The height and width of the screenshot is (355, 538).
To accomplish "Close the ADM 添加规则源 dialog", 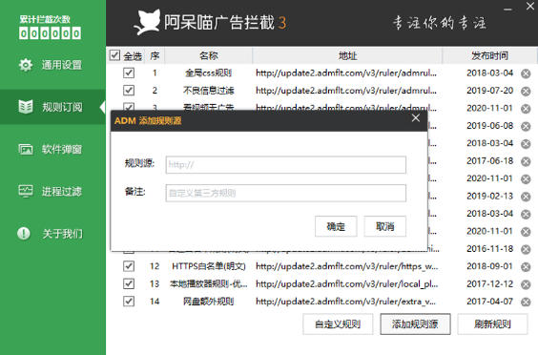I will click(x=416, y=118).
